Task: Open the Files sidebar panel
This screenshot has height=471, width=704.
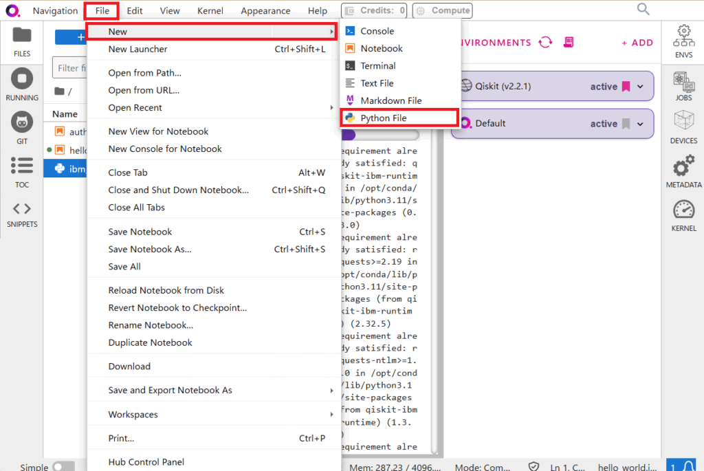Action: click(x=22, y=41)
